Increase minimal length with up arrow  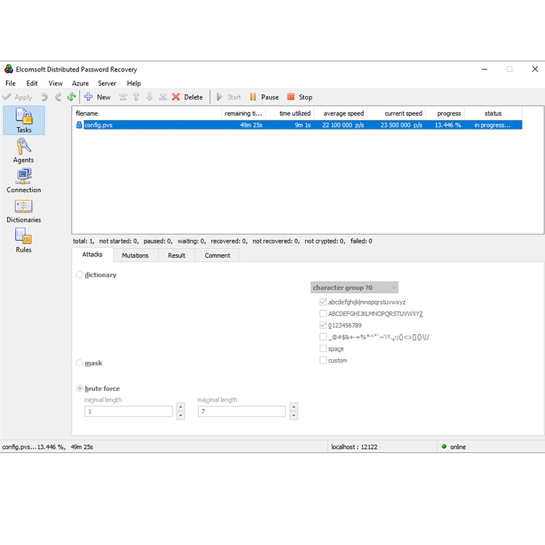point(181,407)
